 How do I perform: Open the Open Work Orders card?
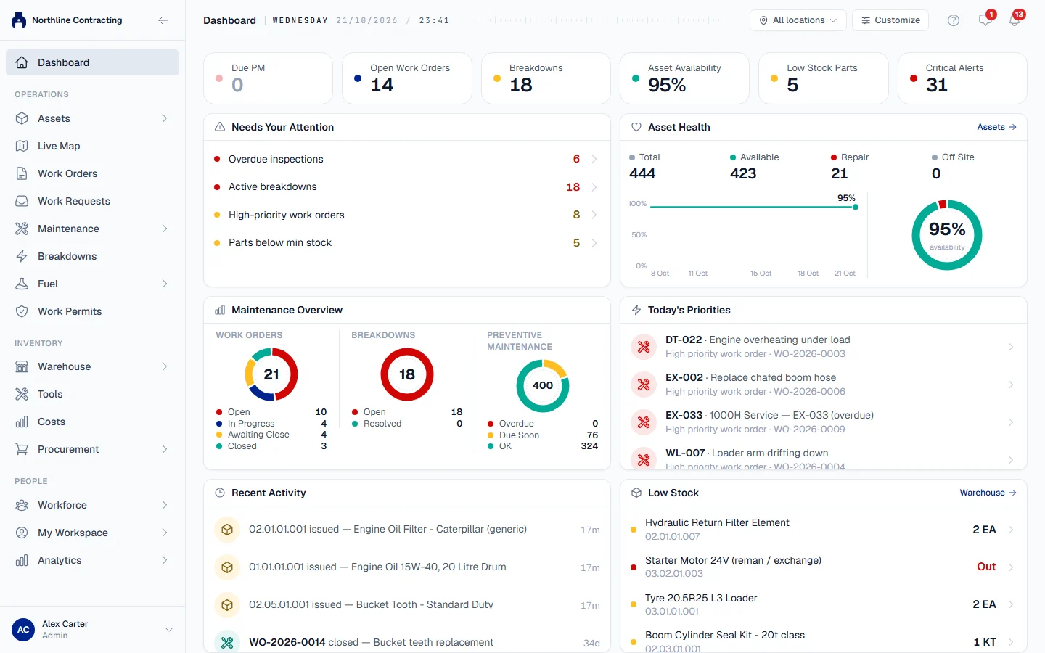point(407,78)
